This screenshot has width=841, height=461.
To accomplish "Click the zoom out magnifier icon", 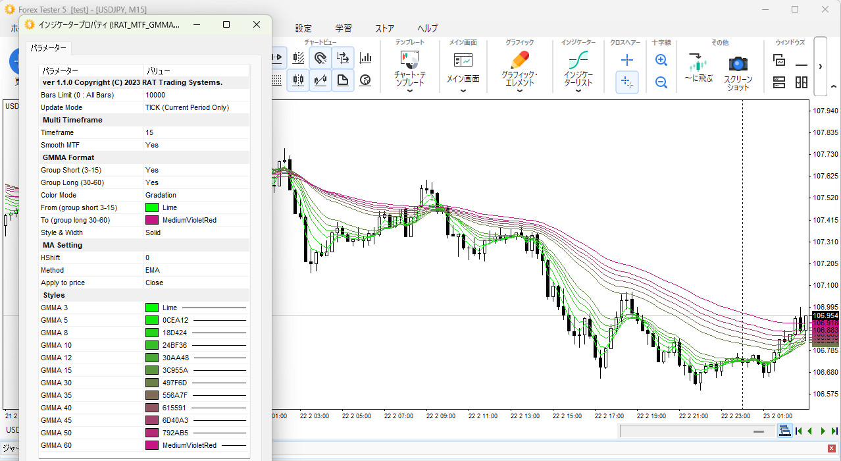I will click(661, 82).
